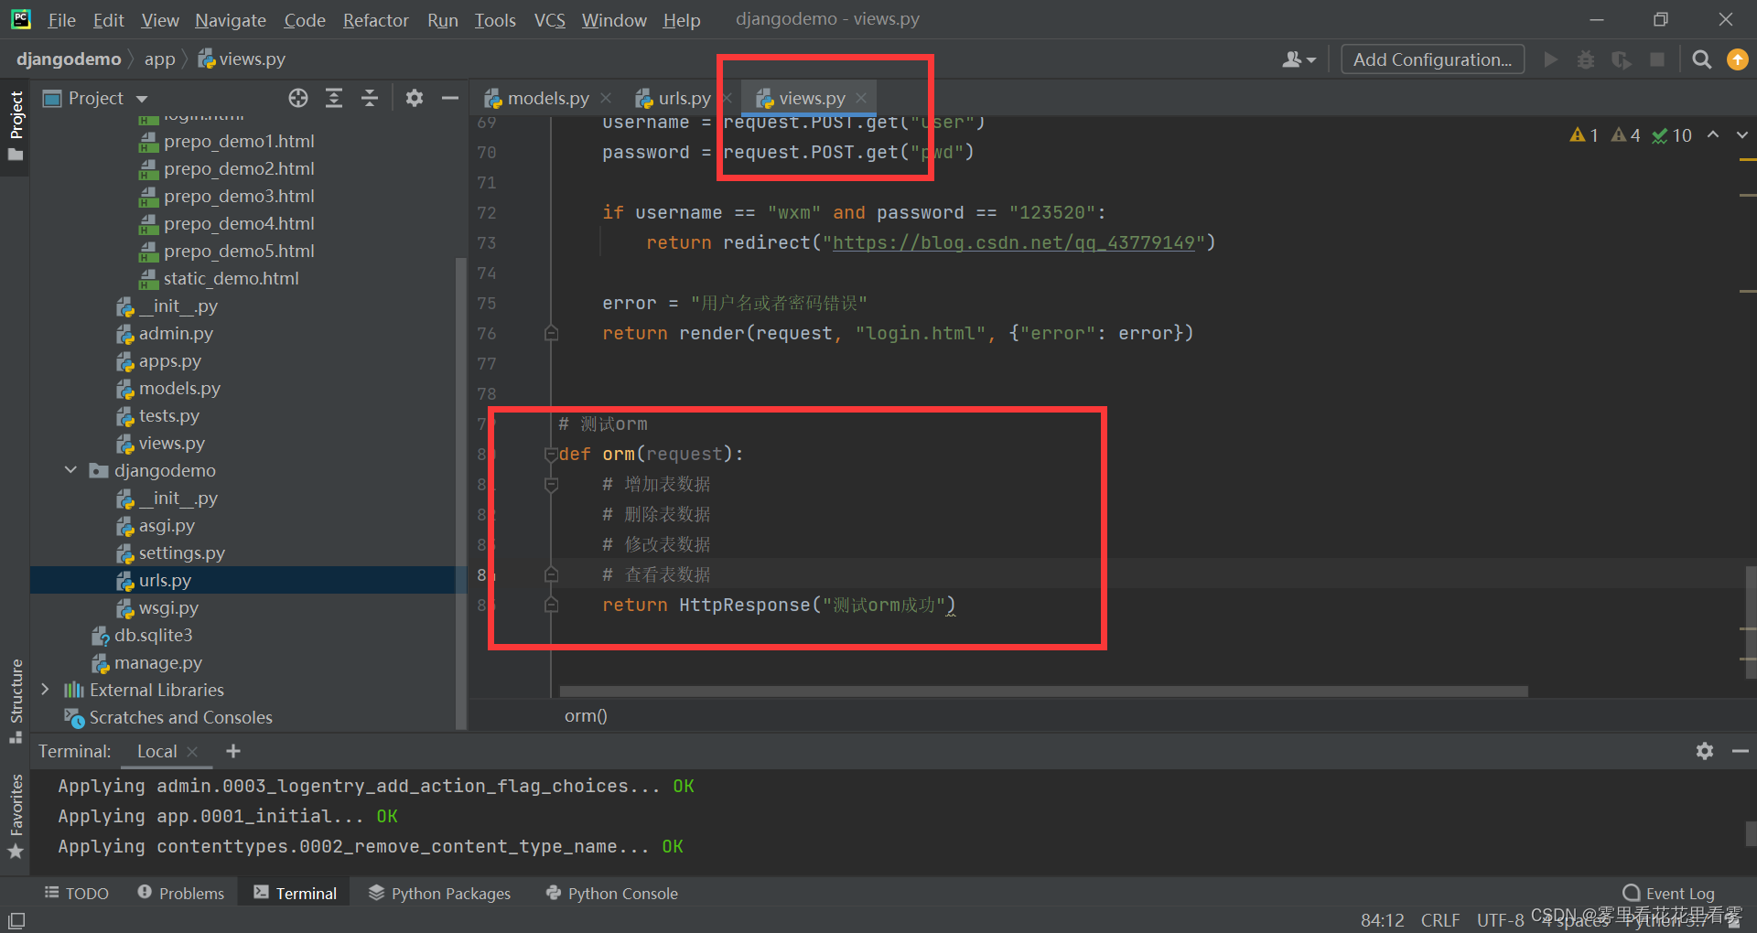Click the Project tree vertical scrollbar
Image resolution: width=1757 pixels, height=933 pixels.
pos(460,492)
